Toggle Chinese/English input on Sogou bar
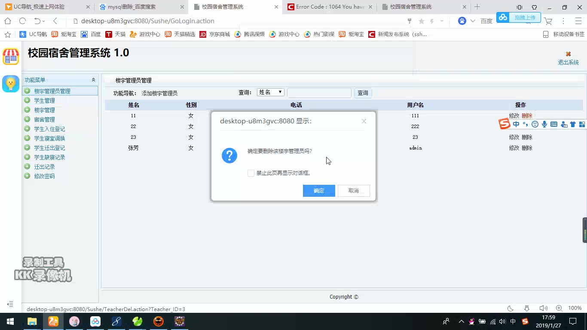 [516, 124]
